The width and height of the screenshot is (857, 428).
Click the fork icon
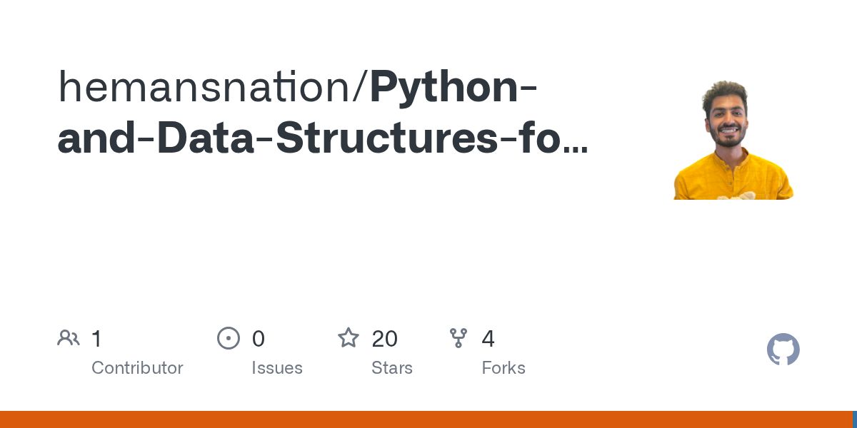point(458,338)
